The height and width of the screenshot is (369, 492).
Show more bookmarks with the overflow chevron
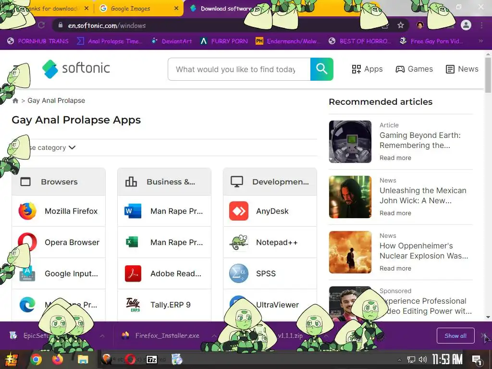480,41
